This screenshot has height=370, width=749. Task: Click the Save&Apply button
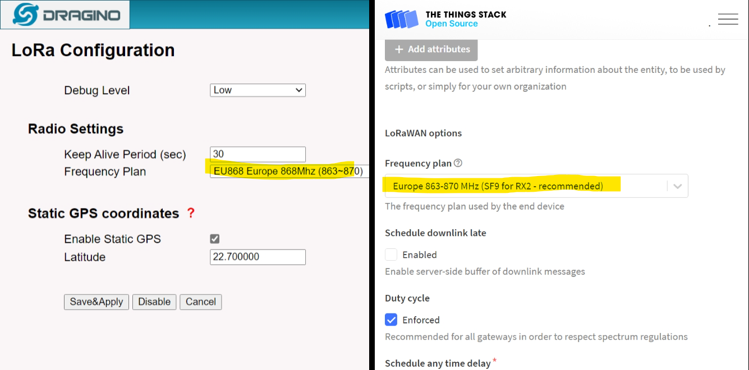[97, 302]
